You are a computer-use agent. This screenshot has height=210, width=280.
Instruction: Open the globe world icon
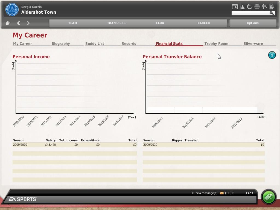(257, 7)
